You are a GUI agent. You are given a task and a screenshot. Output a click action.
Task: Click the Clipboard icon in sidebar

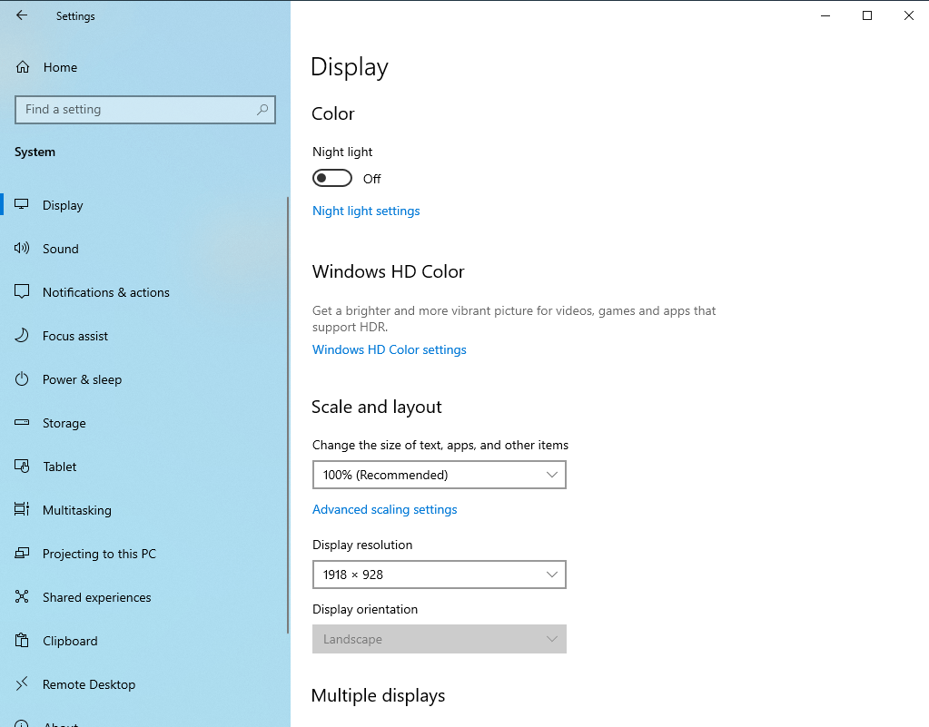click(x=23, y=641)
